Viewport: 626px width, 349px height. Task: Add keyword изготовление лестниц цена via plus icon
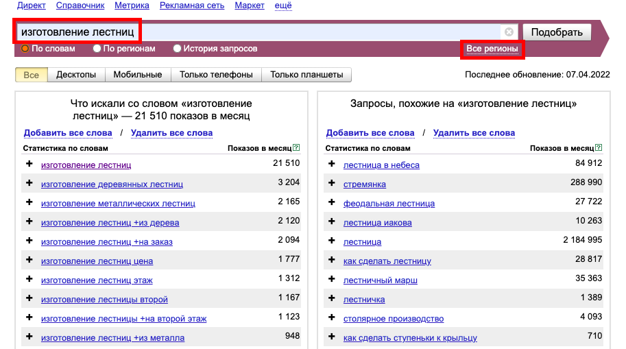click(x=29, y=261)
